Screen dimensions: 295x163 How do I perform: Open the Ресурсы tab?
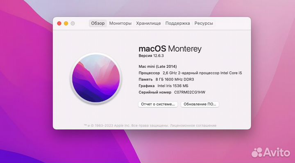point(204,23)
